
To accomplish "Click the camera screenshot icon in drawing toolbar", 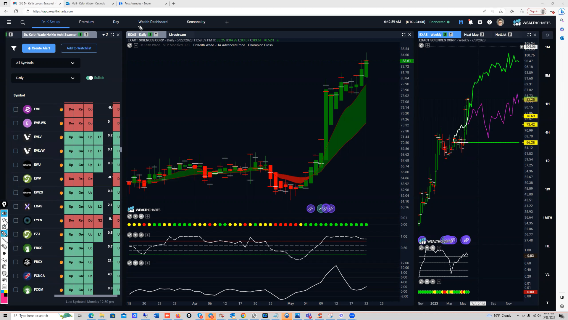I will click(4, 280).
